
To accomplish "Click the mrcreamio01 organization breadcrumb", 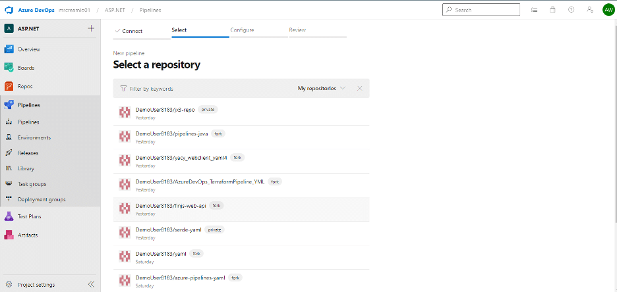I will coord(74,10).
